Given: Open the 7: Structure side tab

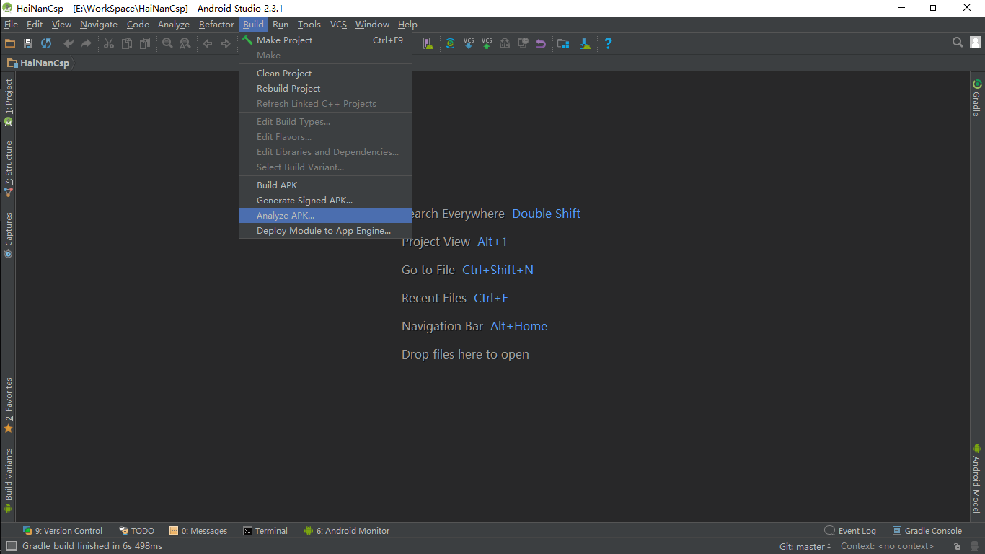Looking at the screenshot, I should click(x=9, y=169).
